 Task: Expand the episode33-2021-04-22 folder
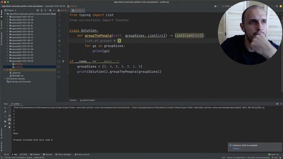[x=8, y=17]
